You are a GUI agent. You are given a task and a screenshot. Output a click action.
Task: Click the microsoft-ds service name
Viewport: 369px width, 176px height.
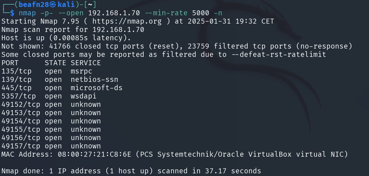(97, 88)
